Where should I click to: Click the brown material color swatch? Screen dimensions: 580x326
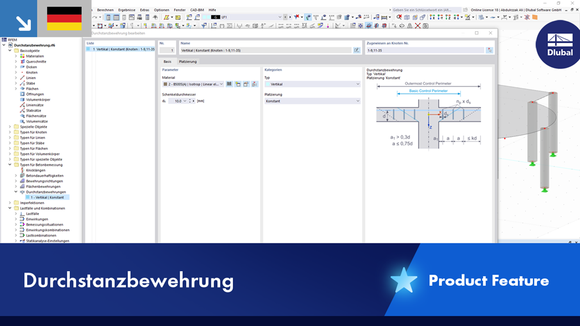tap(165, 84)
